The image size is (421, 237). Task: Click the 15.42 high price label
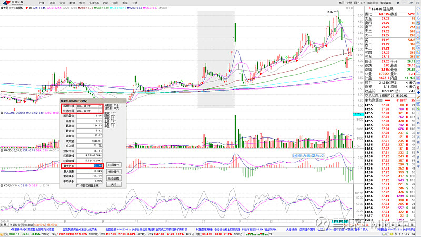pyautogui.click(x=330, y=12)
